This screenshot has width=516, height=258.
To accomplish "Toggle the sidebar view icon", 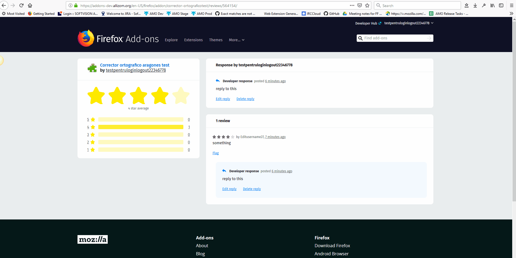I will (501, 5).
